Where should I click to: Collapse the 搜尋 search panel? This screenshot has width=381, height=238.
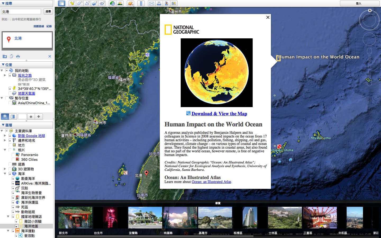click(3, 3)
